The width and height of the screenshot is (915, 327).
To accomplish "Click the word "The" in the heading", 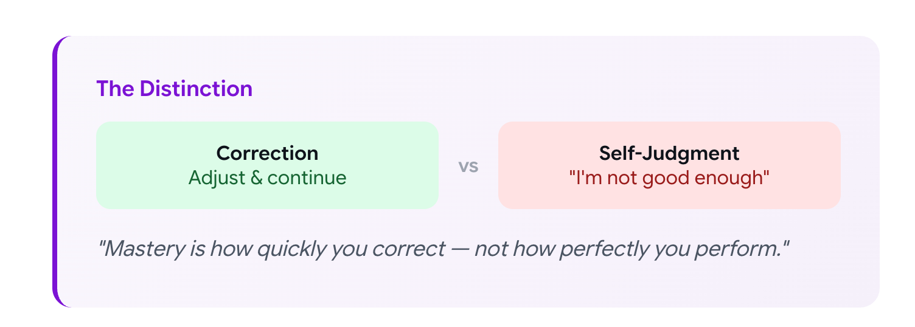I will [115, 89].
